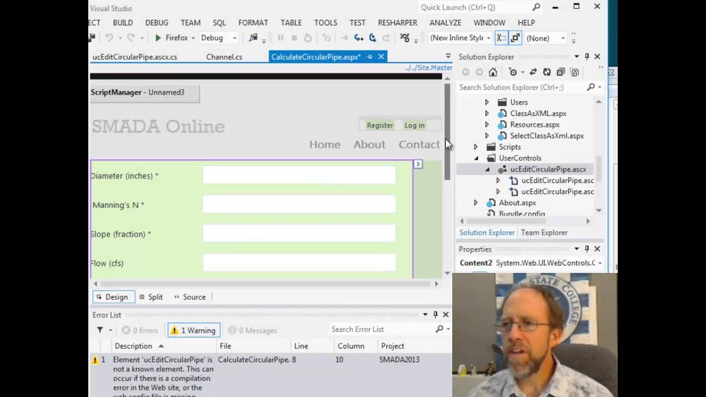Click the Search Error List magnifier icon
This screenshot has height=397, width=706.
pos(439,329)
